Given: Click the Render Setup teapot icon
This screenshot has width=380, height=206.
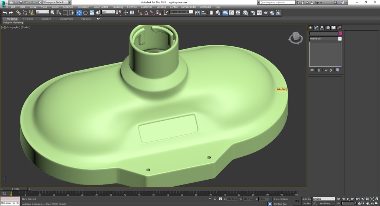Looking at the screenshot, I should click(x=253, y=13).
